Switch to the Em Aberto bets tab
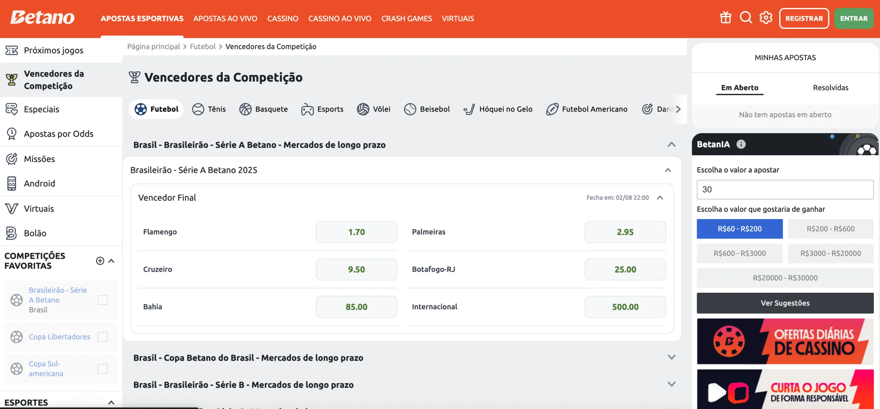This screenshot has width=880, height=409. [x=740, y=87]
